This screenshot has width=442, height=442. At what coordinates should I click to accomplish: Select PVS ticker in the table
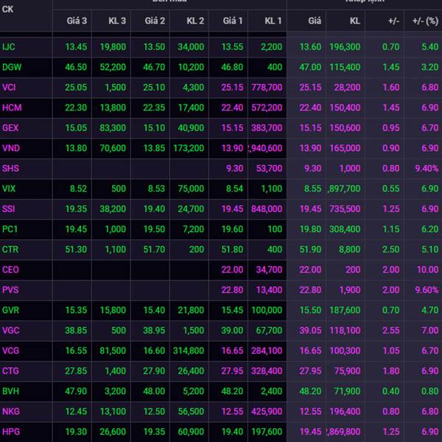[10, 290]
